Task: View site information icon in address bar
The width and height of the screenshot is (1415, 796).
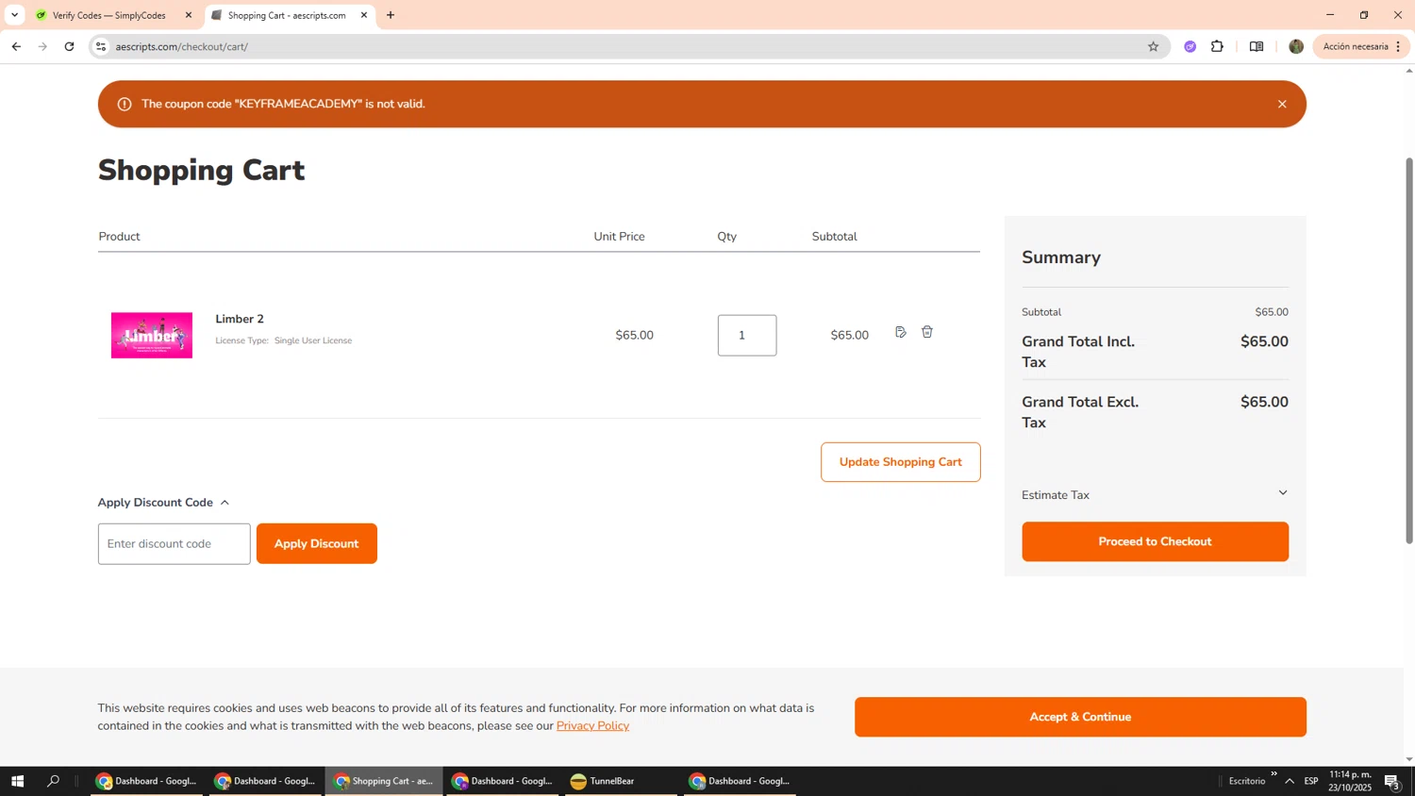Action: 101,46
